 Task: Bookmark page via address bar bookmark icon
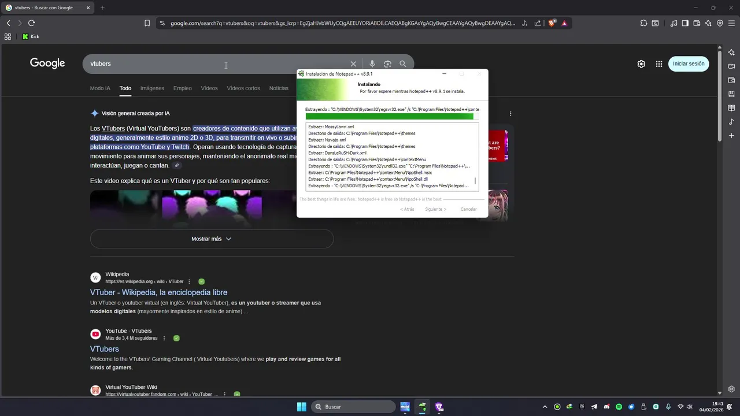pyautogui.click(x=147, y=23)
